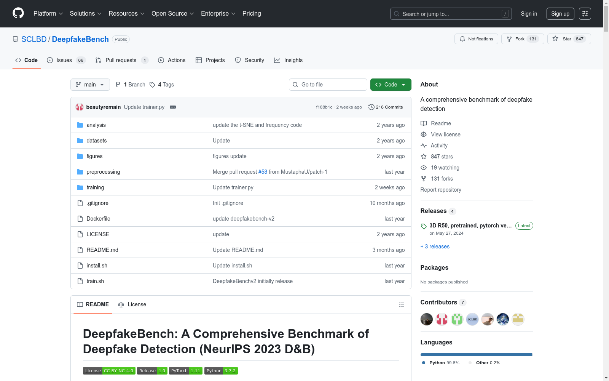Expand the Open Source menu
This screenshot has width=609, height=381.
coord(173,14)
